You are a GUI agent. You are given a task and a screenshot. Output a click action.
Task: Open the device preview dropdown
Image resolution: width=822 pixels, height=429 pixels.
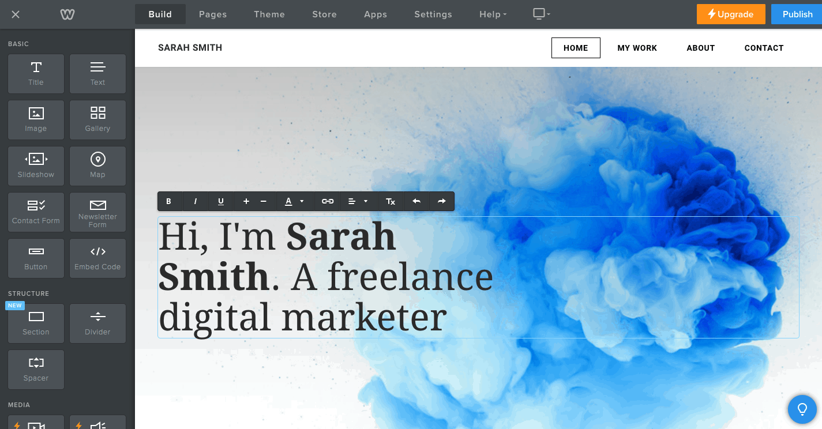click(x=541, y=14)
